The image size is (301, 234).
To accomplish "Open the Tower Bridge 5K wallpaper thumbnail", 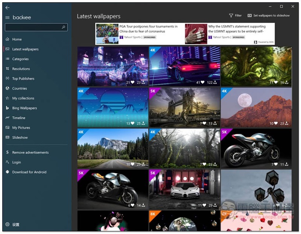I will tap(184, 107).
